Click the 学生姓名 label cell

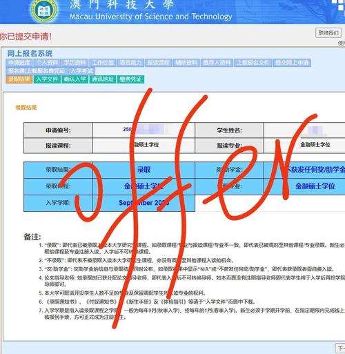point(229,130)
